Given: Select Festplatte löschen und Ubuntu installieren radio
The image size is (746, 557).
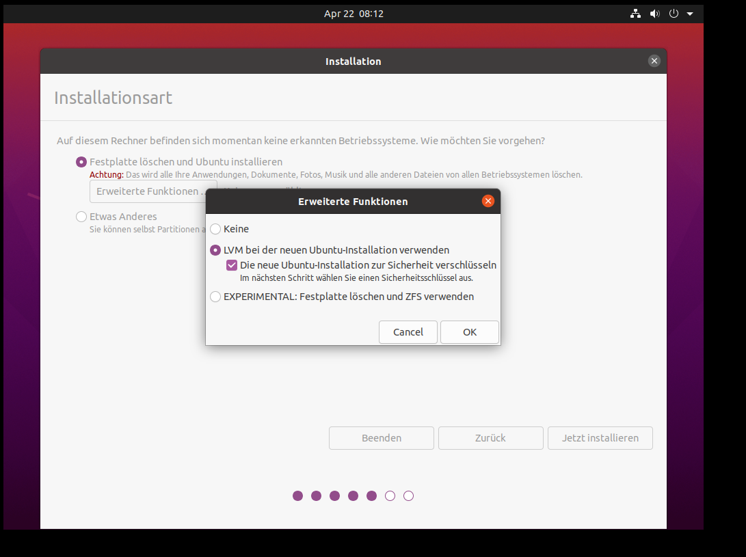Looking at the screenshot, I should pos(81,162).
